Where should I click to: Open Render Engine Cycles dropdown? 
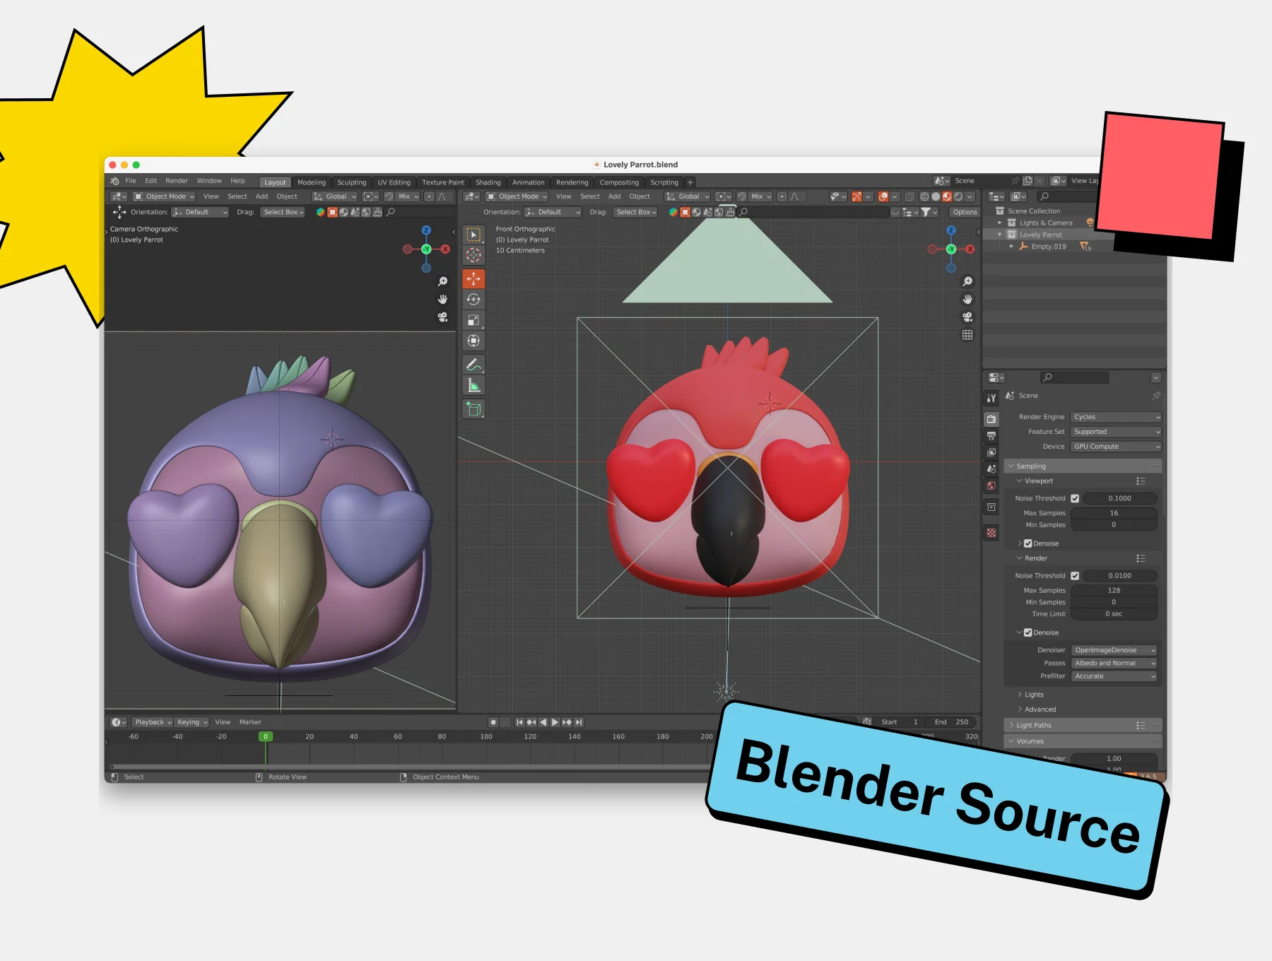point(1116,417)
